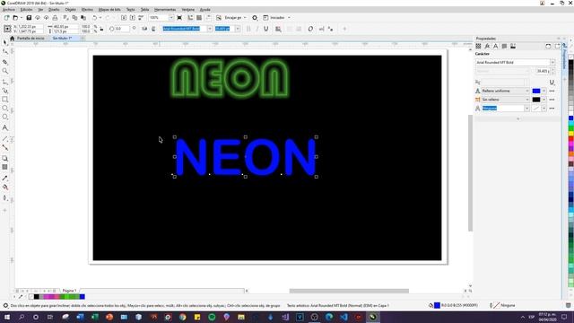Open Arial Rounded MT Bold dropdown in Carácter

pyautogui.click(x=552, y=62)
